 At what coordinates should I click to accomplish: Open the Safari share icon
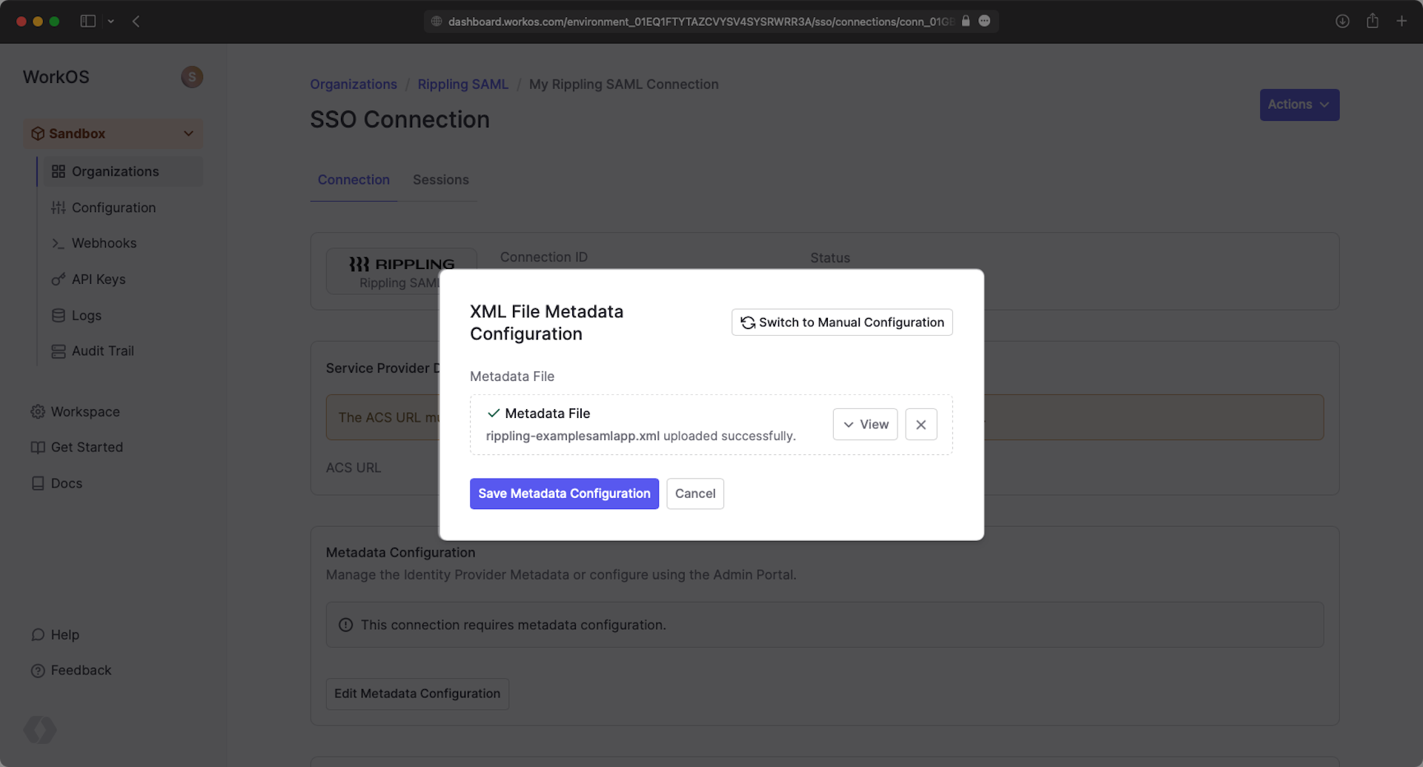point(1372,21)
